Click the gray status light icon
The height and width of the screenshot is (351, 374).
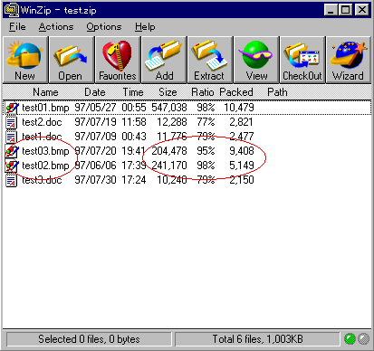[x=363, y=339]
